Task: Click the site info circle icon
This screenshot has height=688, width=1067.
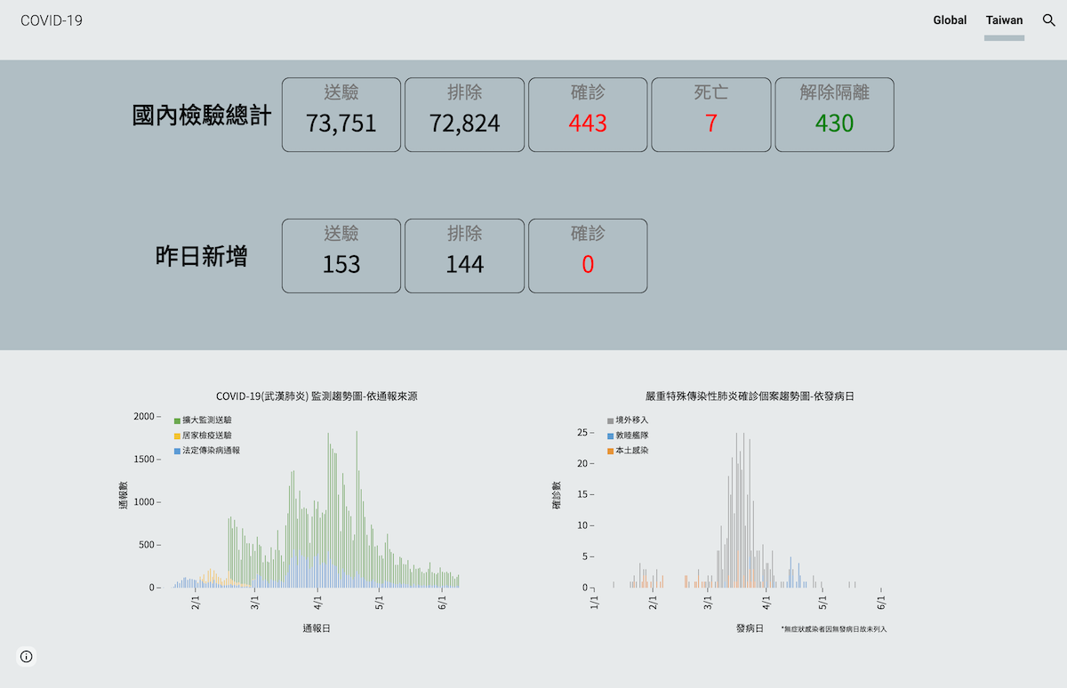Action: 27,657
